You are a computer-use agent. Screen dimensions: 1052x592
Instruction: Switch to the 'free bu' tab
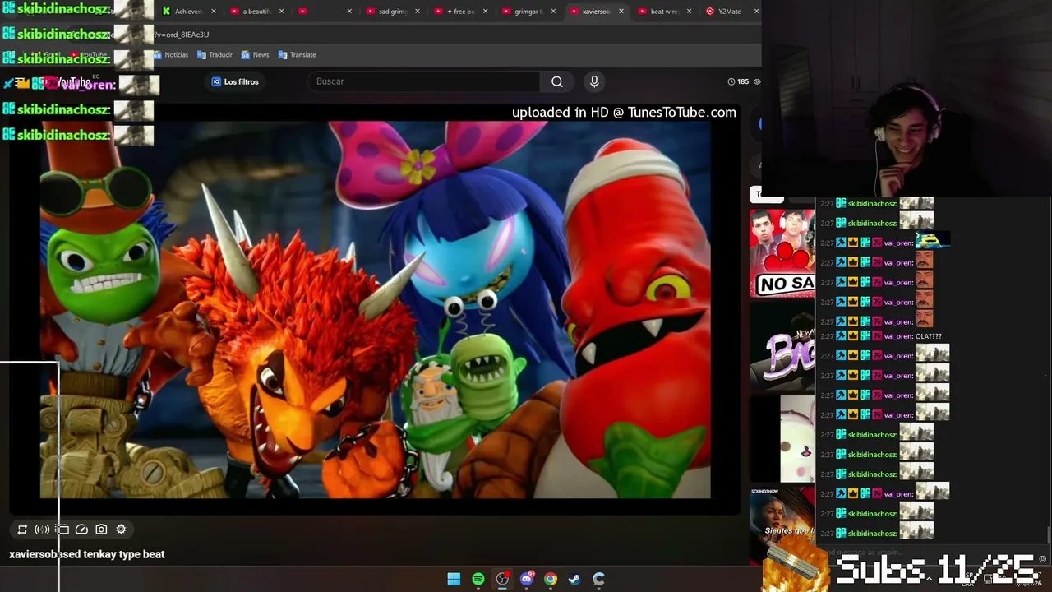coord(460,12)
